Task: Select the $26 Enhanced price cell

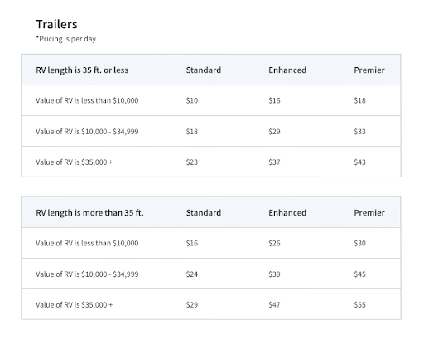Action: (x=274, y=243)
